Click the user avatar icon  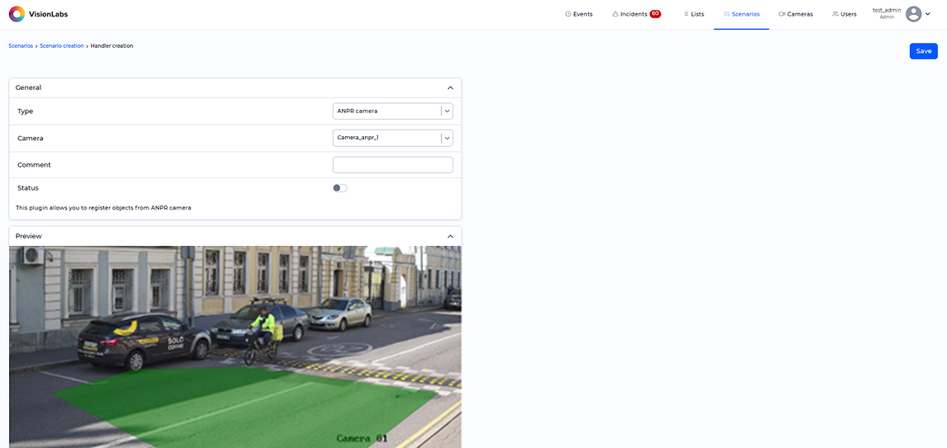pos(914,14)
